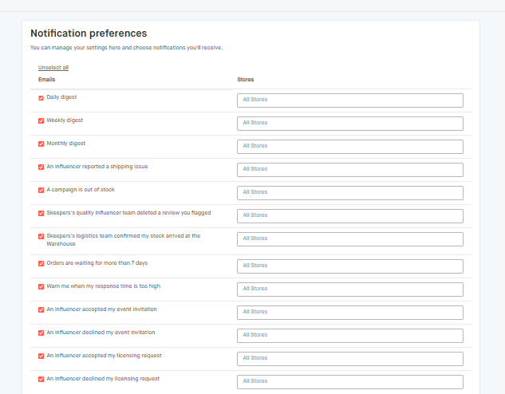This screenshot has height=394, width=505.
Task: Disable 'Orders are waiting for more than 7 days'
Action: pos(41,264)
